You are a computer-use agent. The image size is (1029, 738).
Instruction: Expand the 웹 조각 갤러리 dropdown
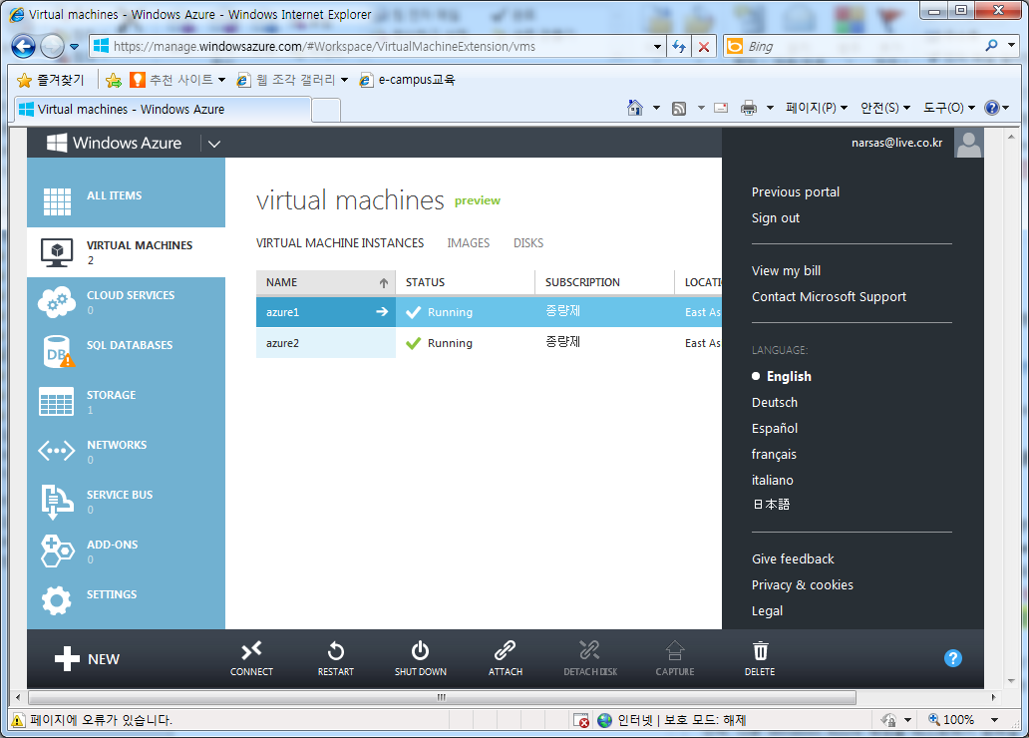[x=345, y=80]
